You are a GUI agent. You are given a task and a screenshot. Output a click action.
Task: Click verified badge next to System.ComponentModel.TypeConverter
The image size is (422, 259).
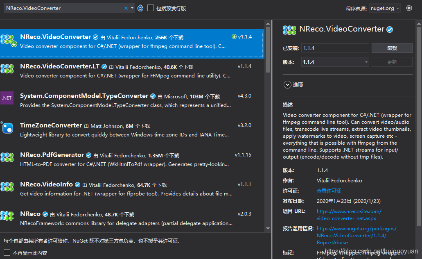[153, 96]
